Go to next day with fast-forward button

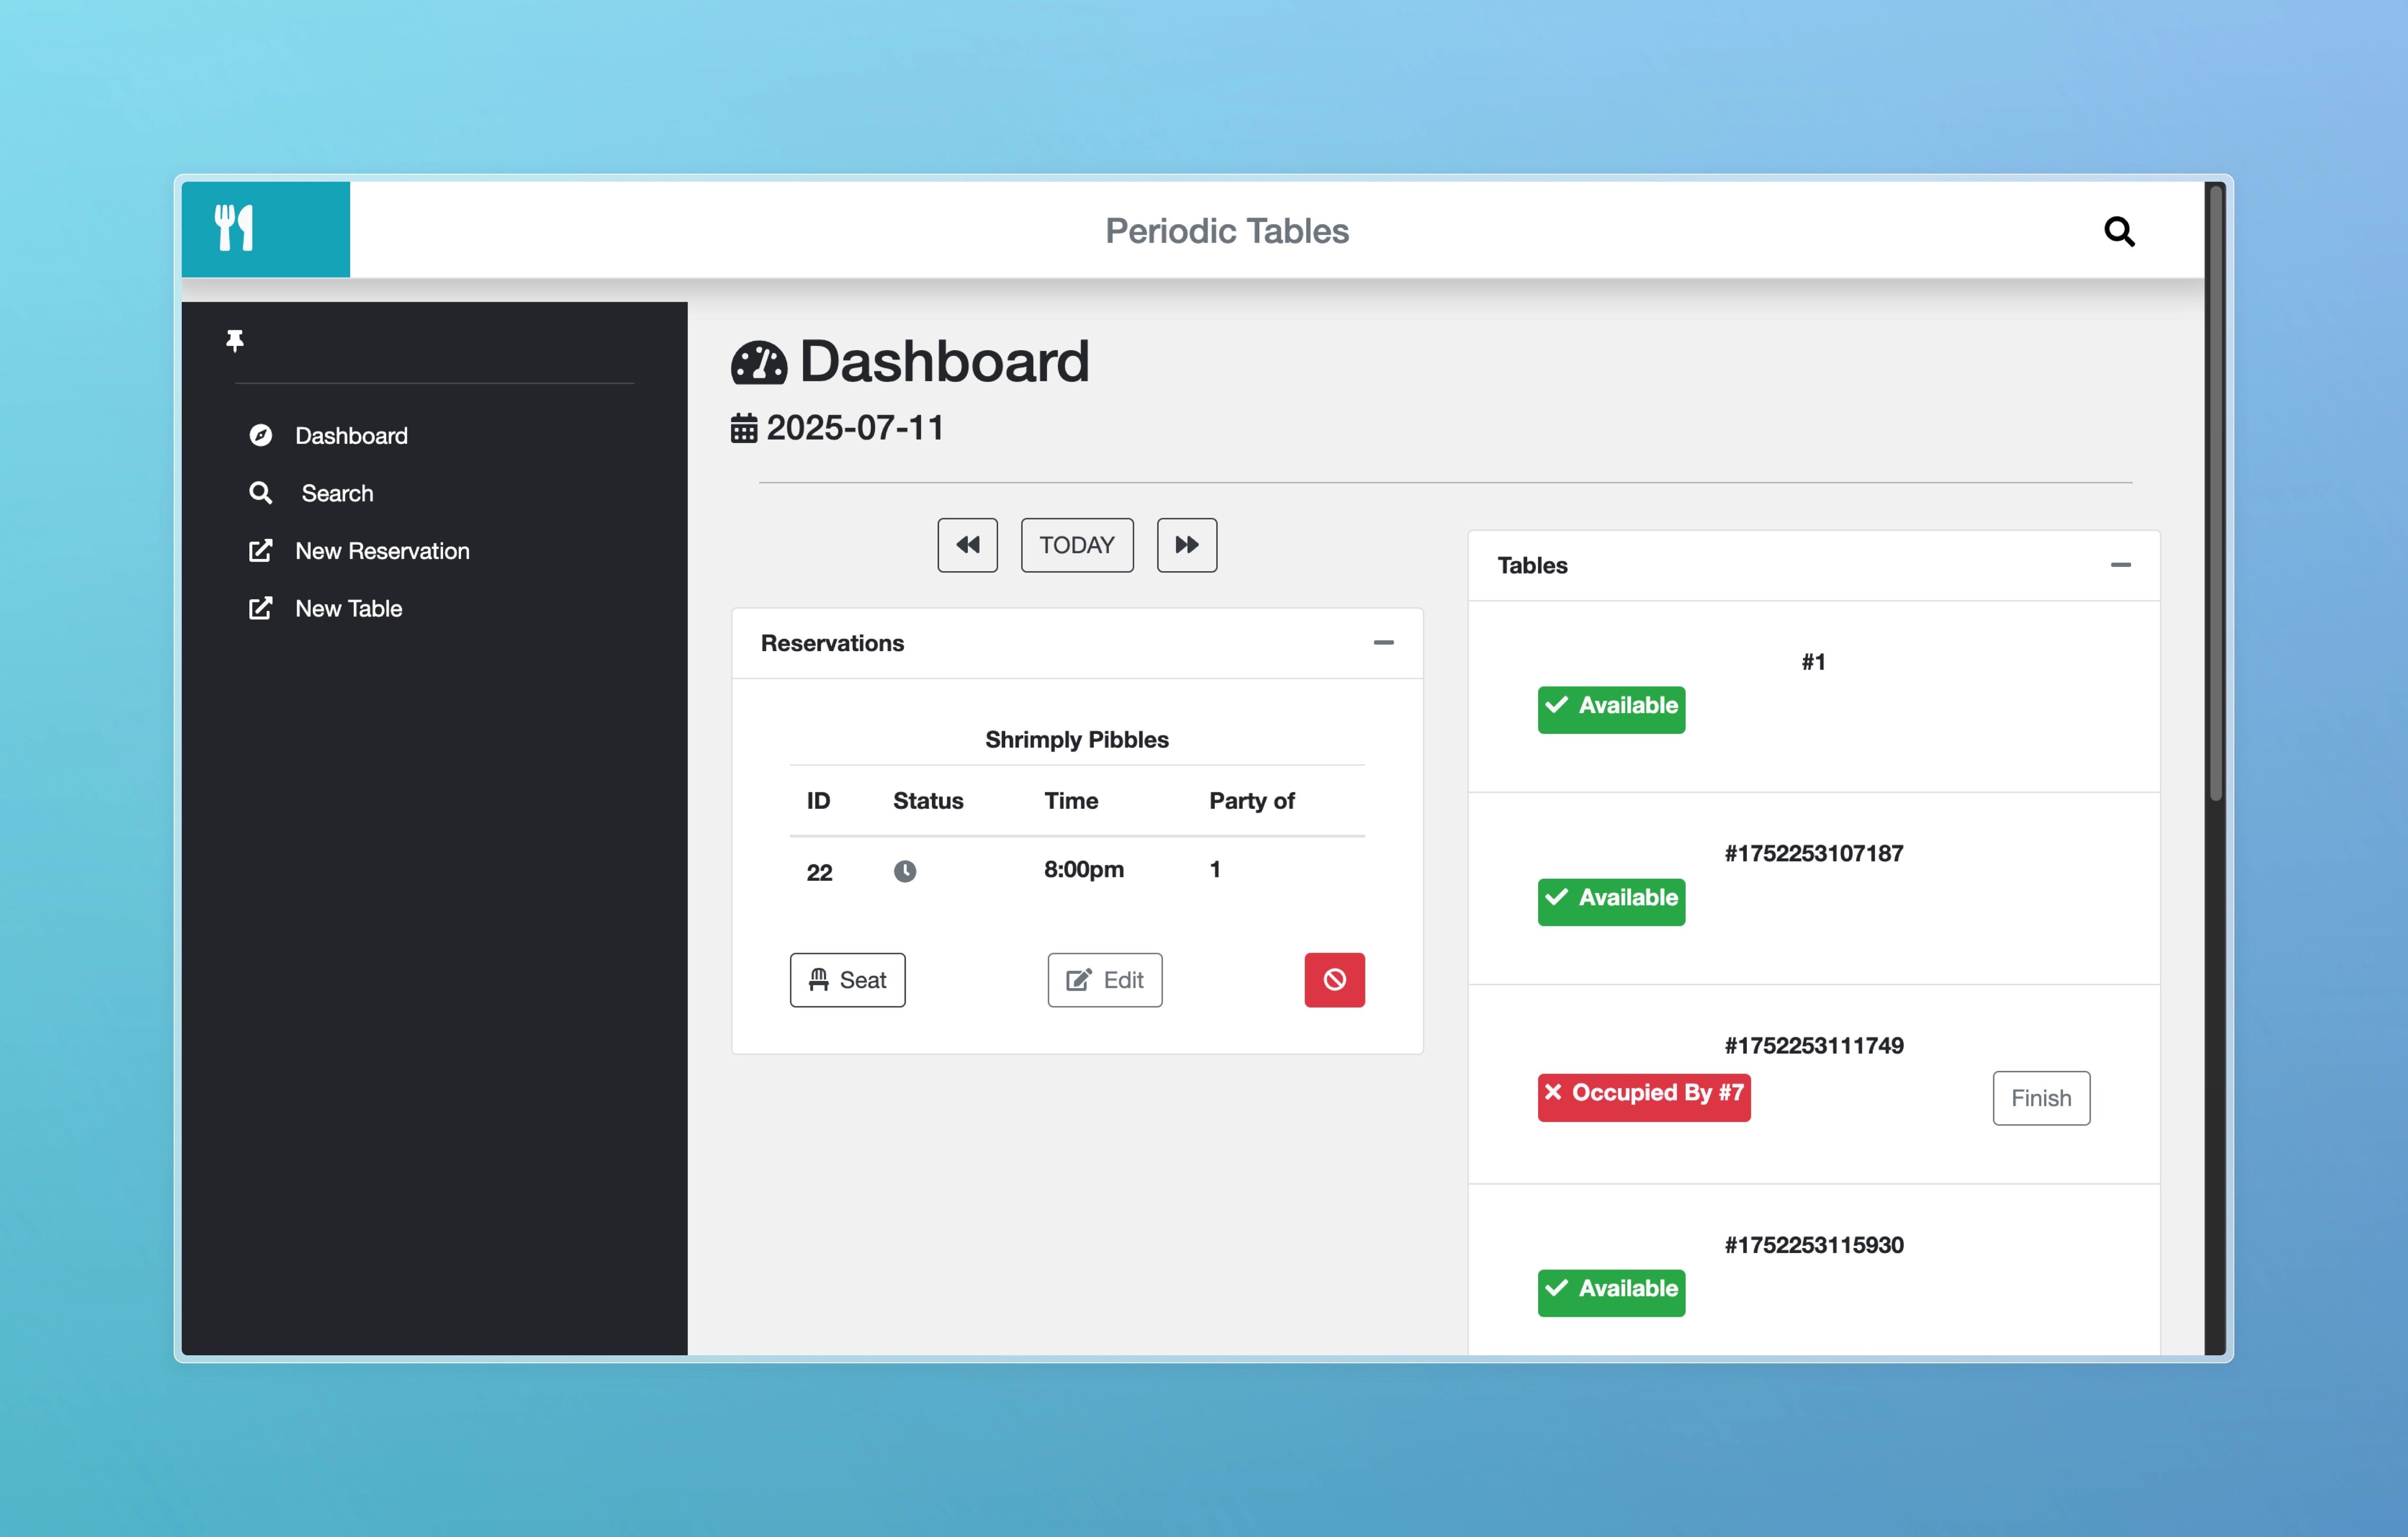1187,545
